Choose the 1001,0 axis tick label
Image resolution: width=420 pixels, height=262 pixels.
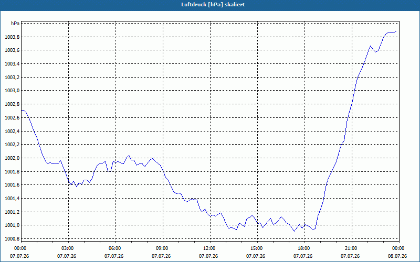click(12, 225)
